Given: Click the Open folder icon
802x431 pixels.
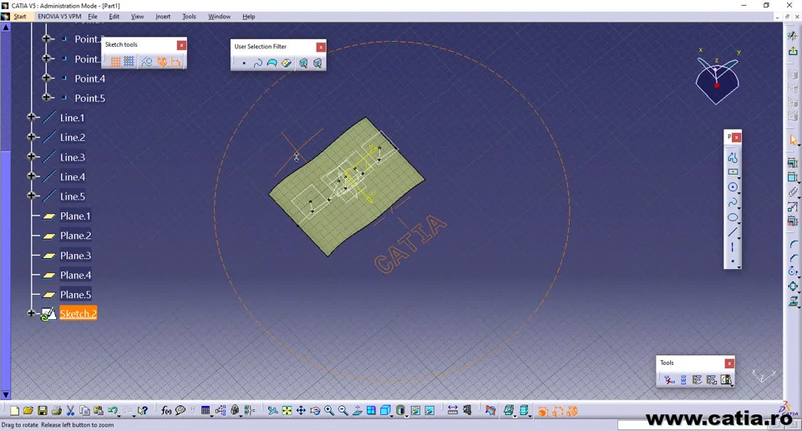Looking at the screenshot, I should click(x=28, y=411).
